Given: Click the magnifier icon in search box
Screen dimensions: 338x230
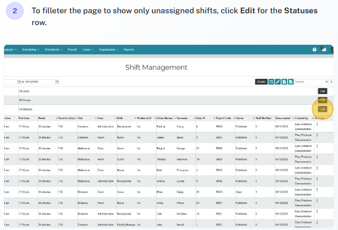Looking at the screenshot, I should 327,82.
